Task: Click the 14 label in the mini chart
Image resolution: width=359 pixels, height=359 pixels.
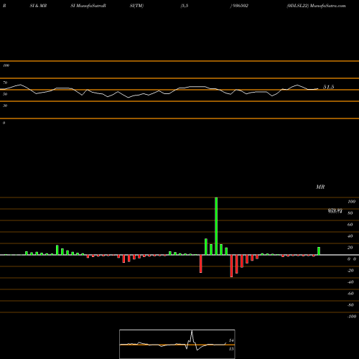Action: pos(231,340)
